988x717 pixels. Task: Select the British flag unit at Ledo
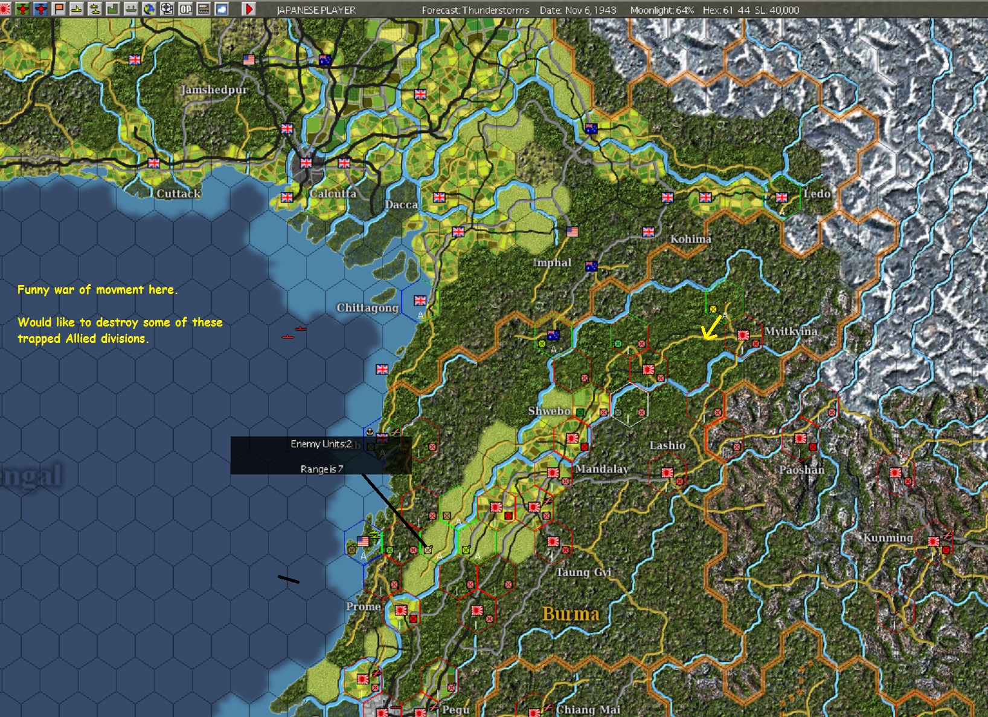(x=781, y=197)
